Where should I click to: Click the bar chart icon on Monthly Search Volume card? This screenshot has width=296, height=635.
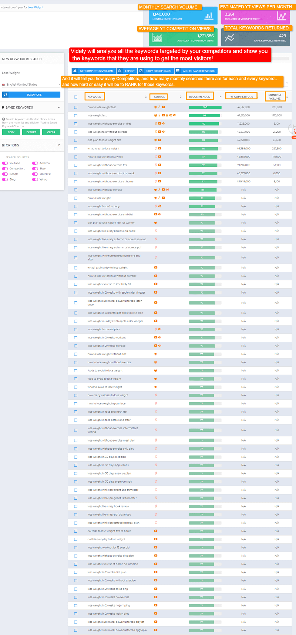(x=209, y=16)
